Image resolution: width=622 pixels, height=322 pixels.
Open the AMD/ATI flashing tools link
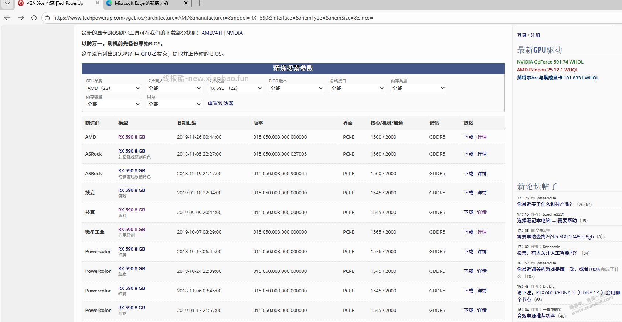pos(212,33)
